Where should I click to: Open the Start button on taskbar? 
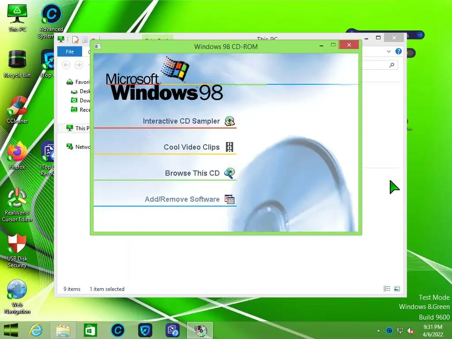point(11,330)
